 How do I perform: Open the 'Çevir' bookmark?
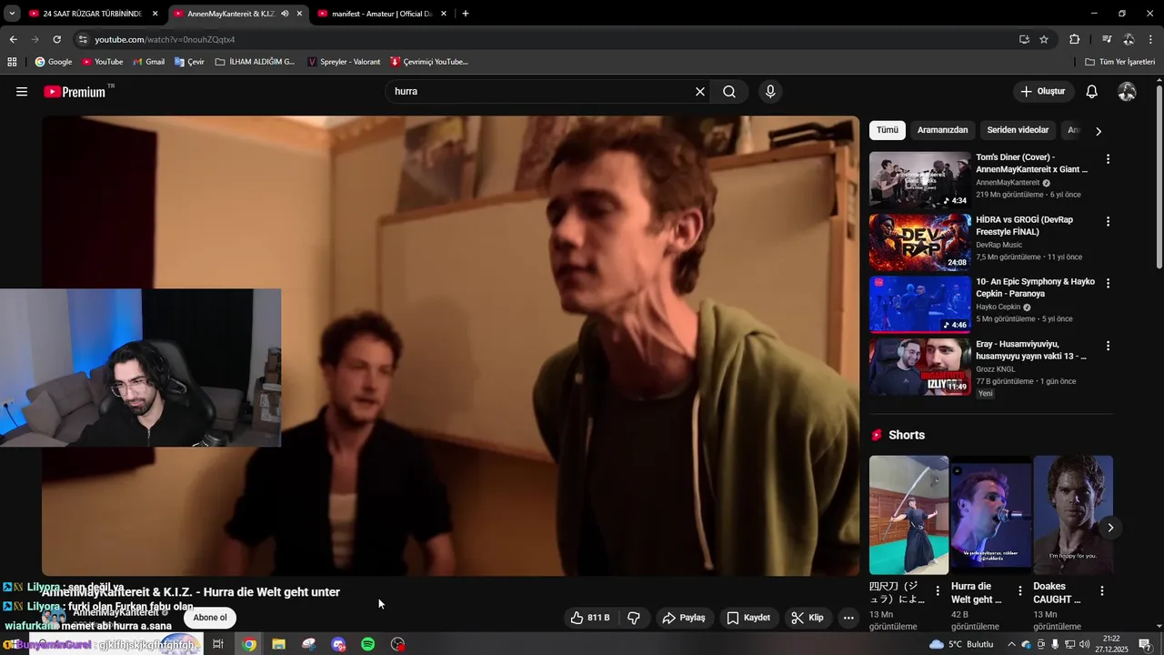pos(189,62)
